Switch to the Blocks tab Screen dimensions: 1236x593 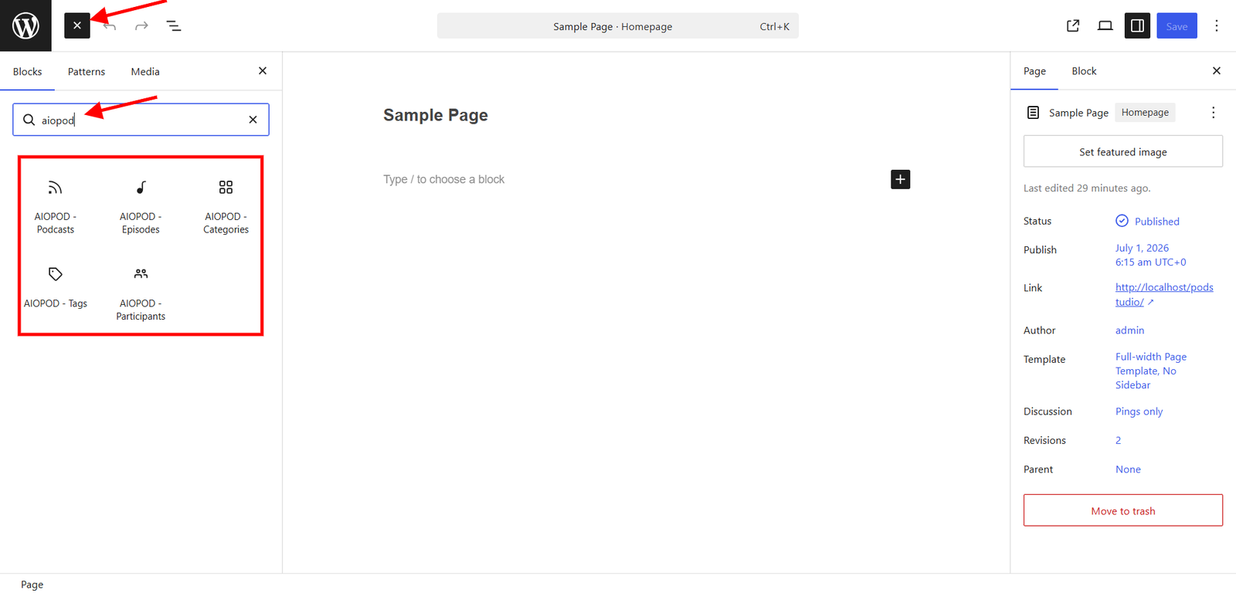[x=28, y=72]
